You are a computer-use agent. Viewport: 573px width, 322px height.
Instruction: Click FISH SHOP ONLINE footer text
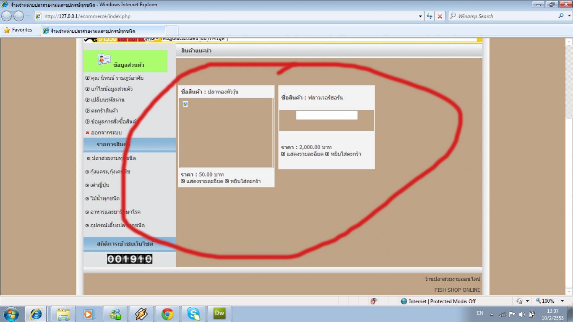457,290
